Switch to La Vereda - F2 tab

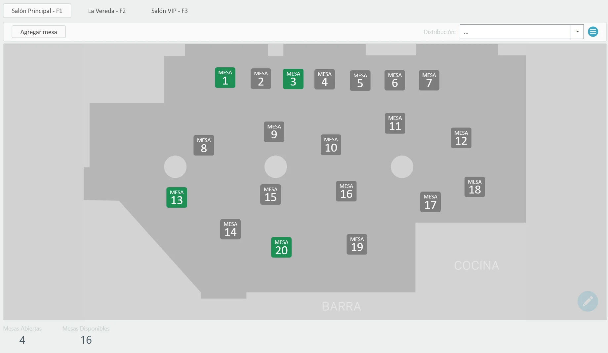pyautogui.click(x=107, y=11)
